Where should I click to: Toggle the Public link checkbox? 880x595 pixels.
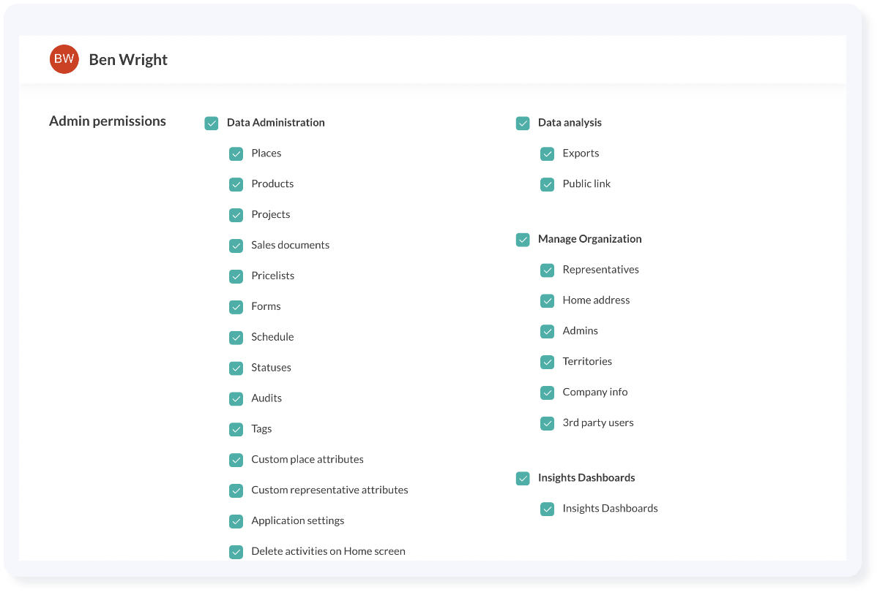pos(548,184)
